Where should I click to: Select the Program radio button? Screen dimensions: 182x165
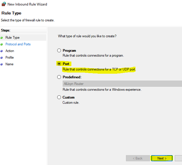click(59, 51)
